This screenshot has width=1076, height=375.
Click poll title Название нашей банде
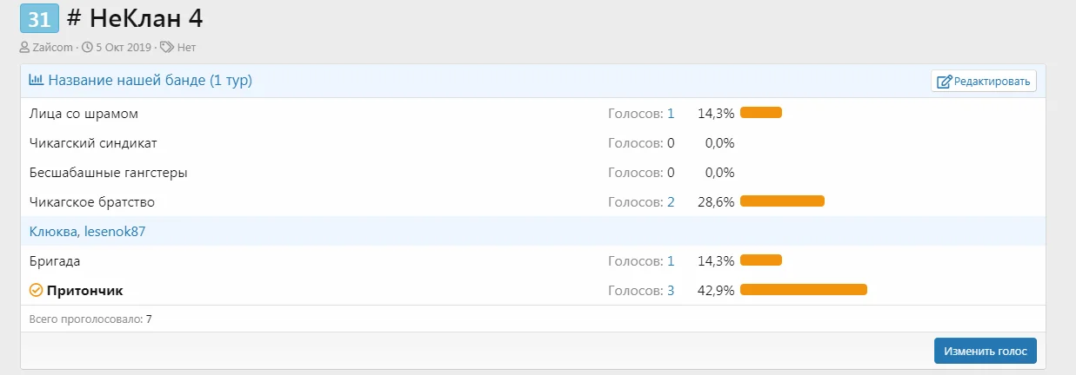(150, 81)
